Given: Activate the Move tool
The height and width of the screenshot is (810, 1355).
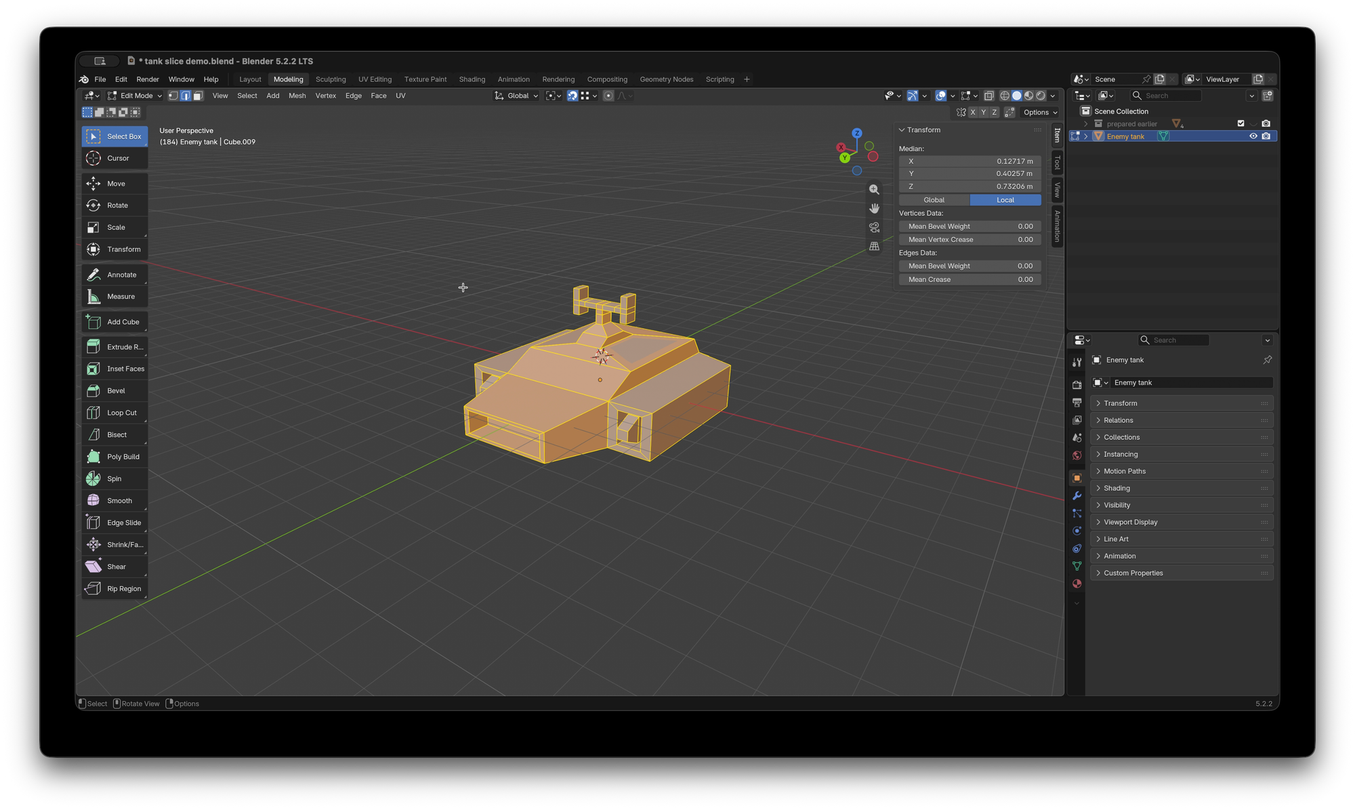Looking at the screenshot, I should [114, 184].
